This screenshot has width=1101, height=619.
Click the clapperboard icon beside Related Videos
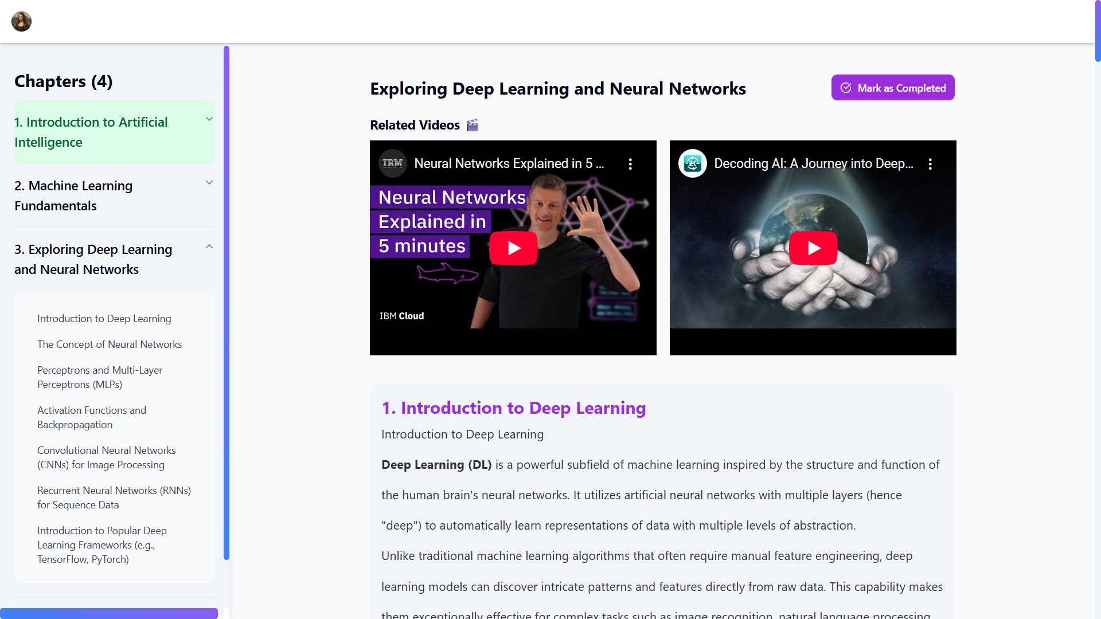point(472,125)
